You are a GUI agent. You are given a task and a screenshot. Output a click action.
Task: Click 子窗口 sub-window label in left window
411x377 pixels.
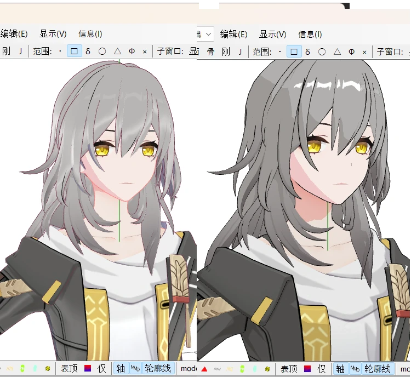coord(170,51)
